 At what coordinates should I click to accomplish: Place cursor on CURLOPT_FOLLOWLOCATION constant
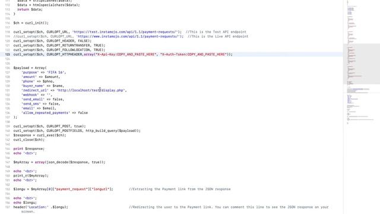click(68, 50)
